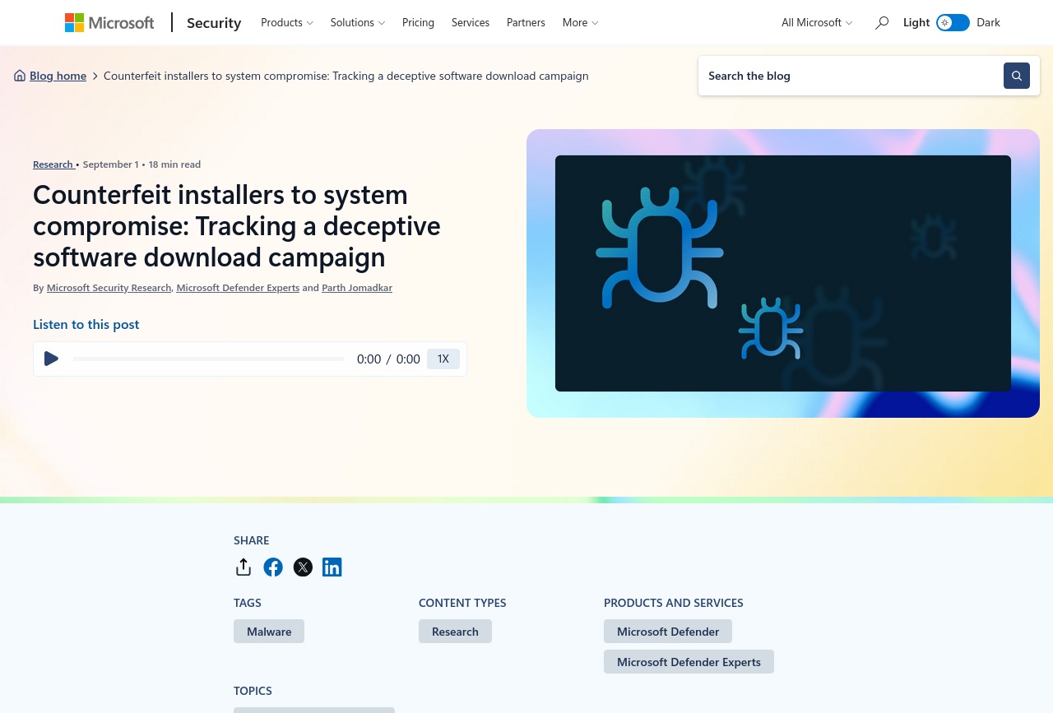The width and height of the screenshot is (1053, 713).
Task: Play the audio version of this post
Action: point(51,359)
